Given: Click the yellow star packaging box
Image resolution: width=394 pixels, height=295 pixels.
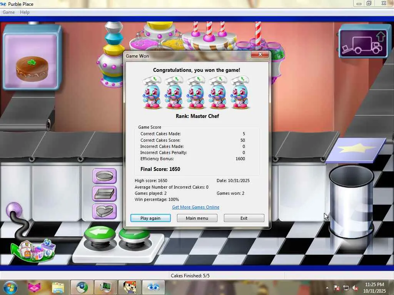Looking at the screenshot, I should [356, 150].
